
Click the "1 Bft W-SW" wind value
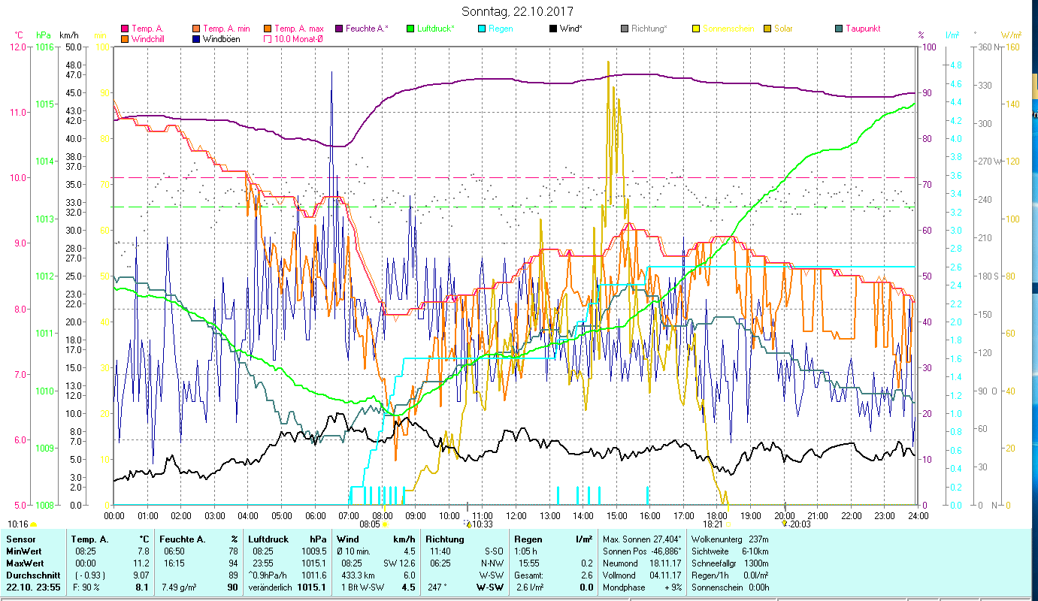(363, 587)
